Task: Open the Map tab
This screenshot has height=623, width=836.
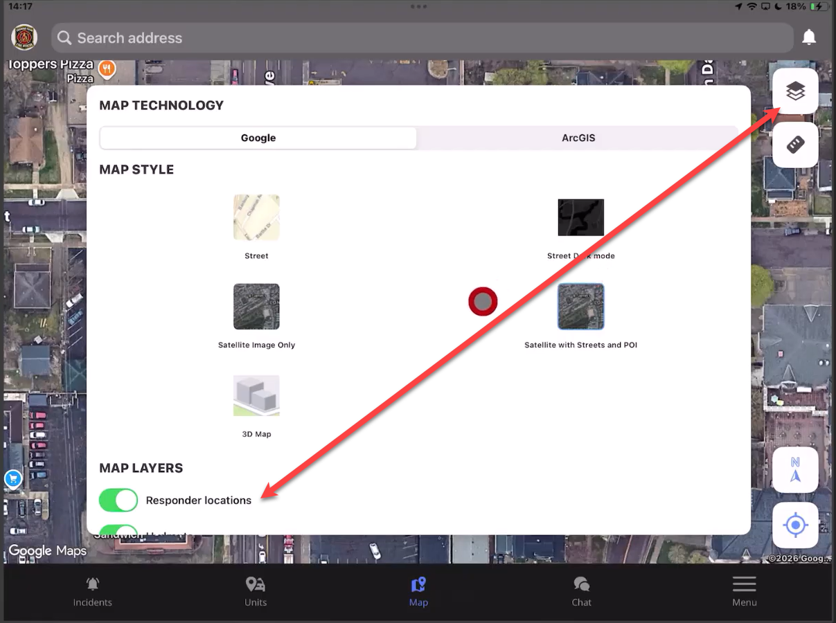Action: click(418, 593)
